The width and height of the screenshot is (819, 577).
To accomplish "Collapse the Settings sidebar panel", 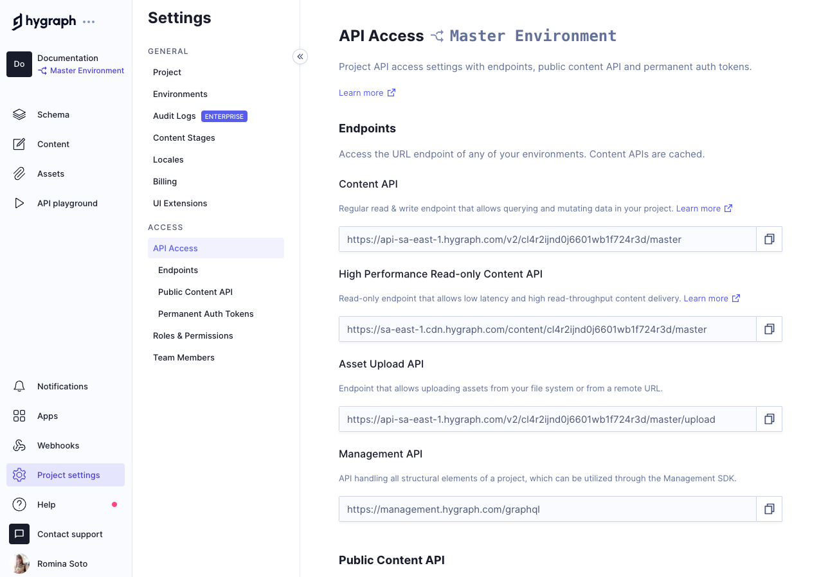I will 300,57.
